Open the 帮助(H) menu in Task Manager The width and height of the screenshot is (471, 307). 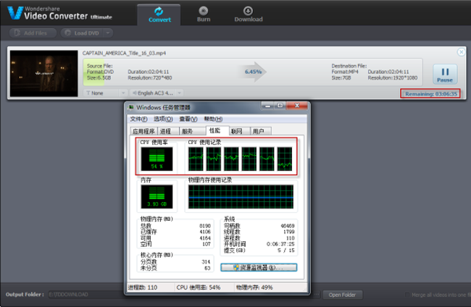coord(213,119)
